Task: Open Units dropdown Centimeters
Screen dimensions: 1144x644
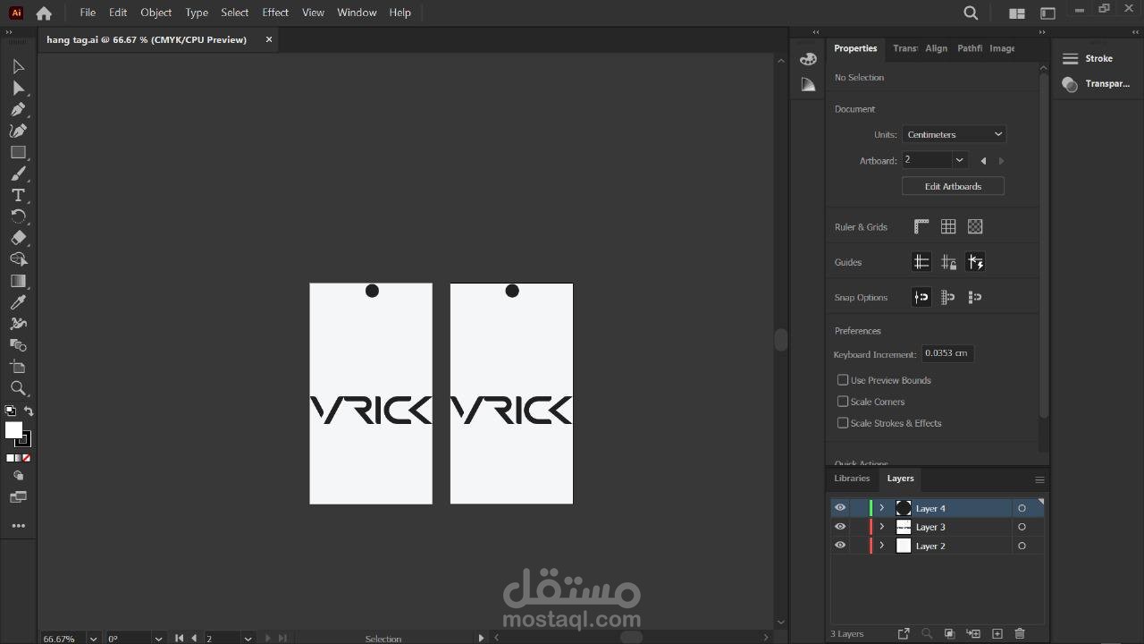Action: pyautogui.click(x=955, y=134)
